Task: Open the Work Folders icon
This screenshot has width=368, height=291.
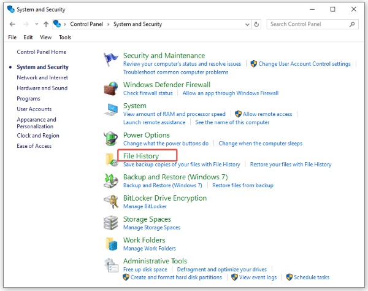Action: pos(112,244)
